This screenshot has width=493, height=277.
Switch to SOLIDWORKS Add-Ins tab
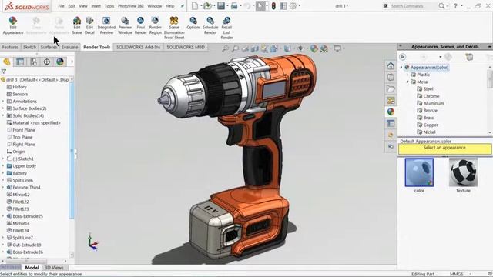139,47
